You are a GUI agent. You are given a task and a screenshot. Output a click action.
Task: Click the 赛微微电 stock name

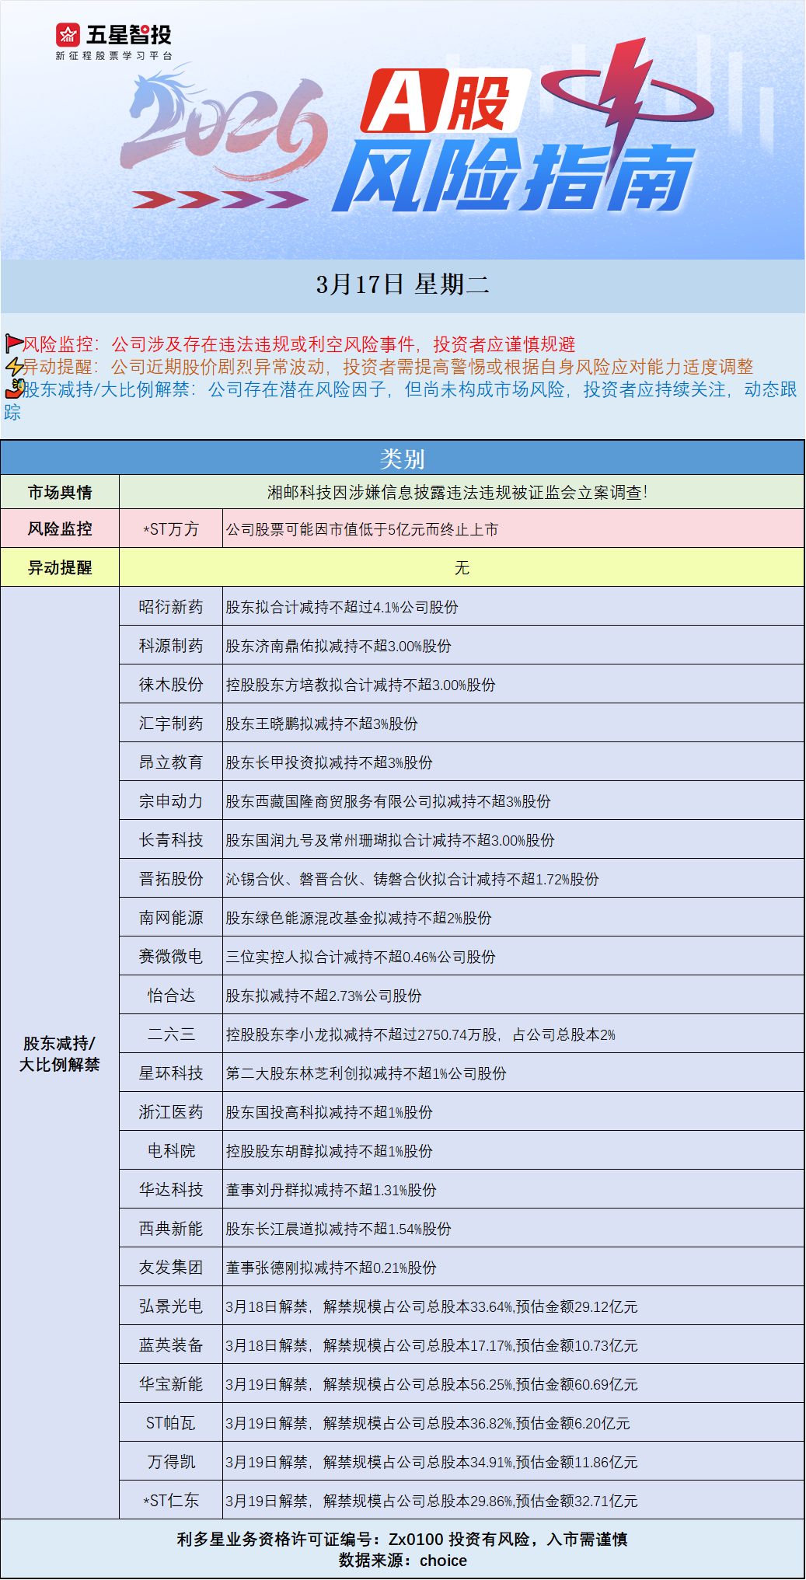(171, 957)
